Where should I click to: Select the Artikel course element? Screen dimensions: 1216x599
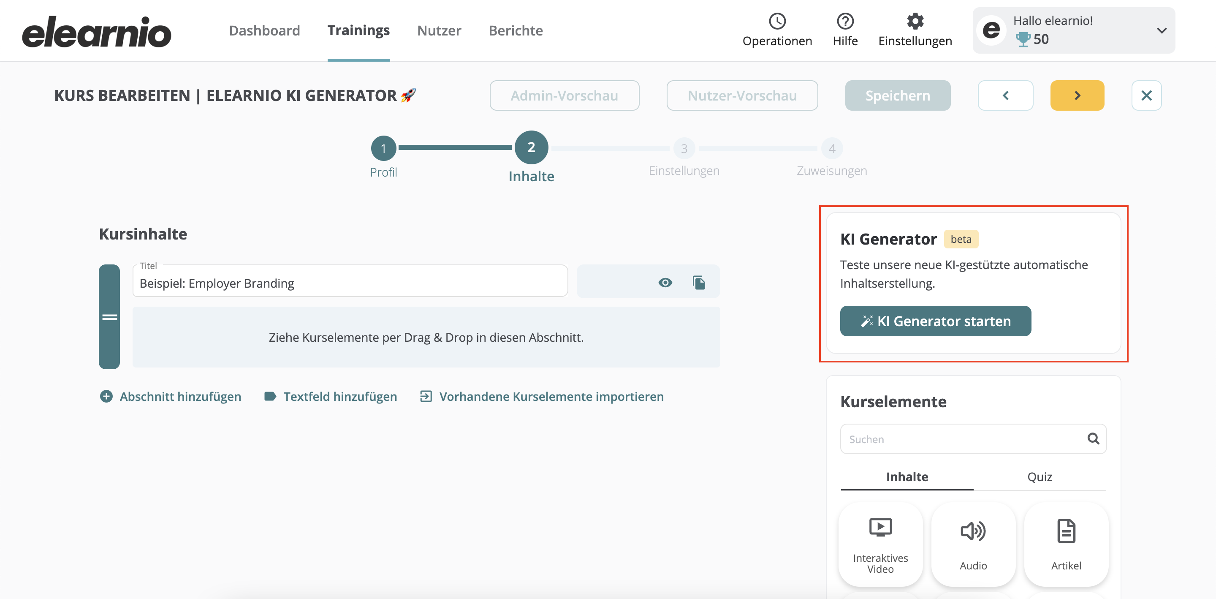[x=1066, y=544]
